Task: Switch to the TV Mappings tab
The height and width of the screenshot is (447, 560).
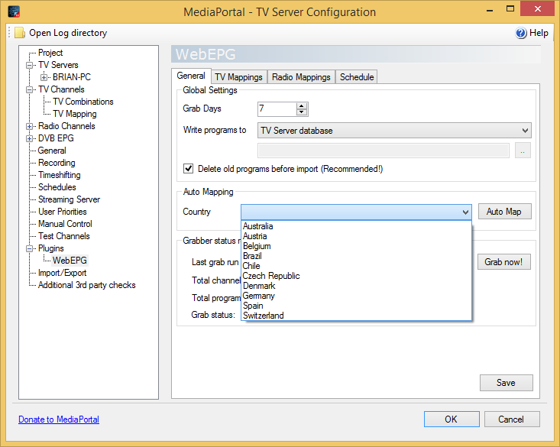Action: tap(238, 77)
